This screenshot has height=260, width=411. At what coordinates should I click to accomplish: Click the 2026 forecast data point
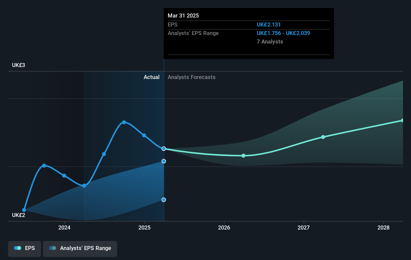243,155
